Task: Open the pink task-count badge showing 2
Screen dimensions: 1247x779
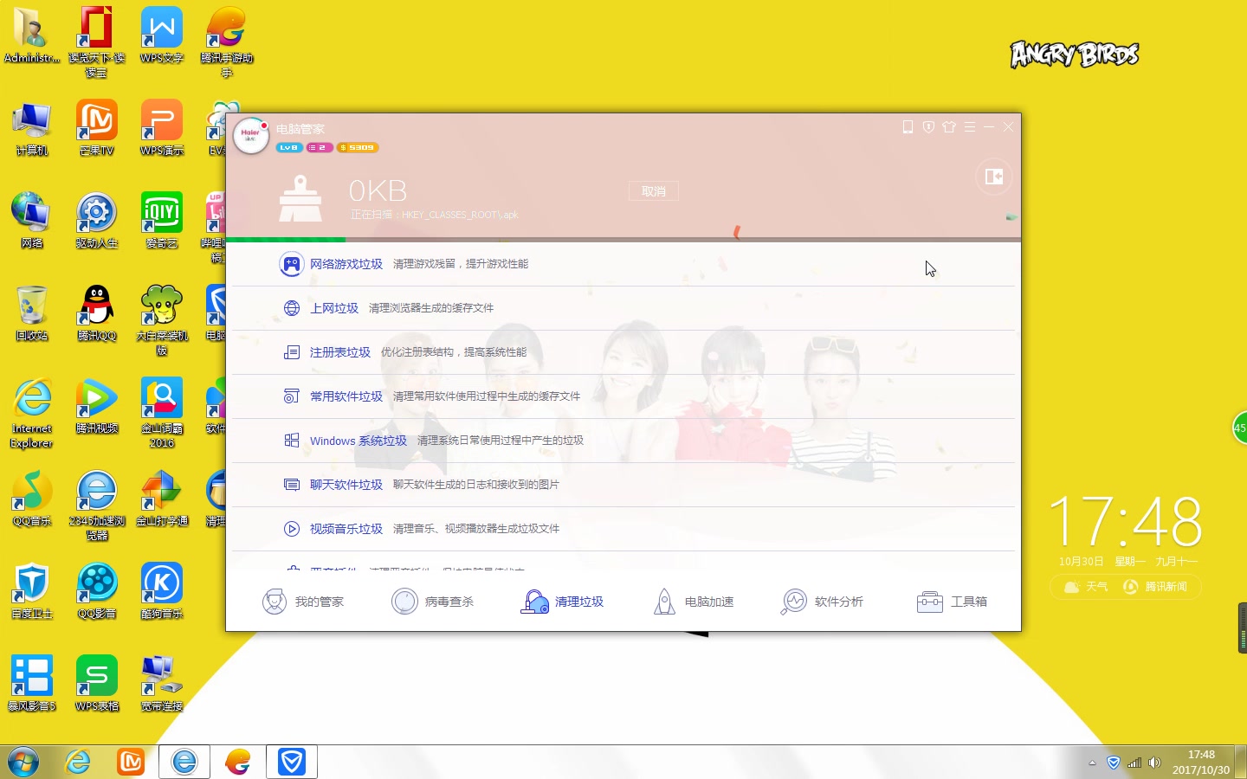Action: 319,148
